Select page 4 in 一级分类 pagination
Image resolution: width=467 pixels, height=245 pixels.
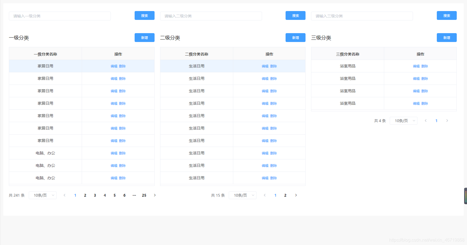click(105, 195)
